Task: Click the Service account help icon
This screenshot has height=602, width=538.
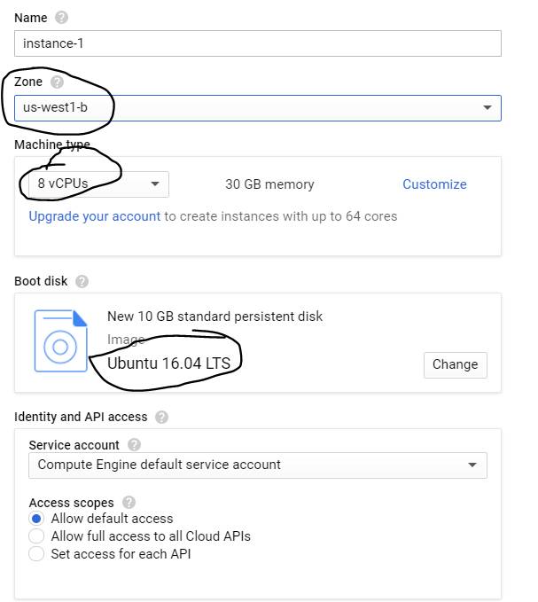Action: (x=134, y=445)
